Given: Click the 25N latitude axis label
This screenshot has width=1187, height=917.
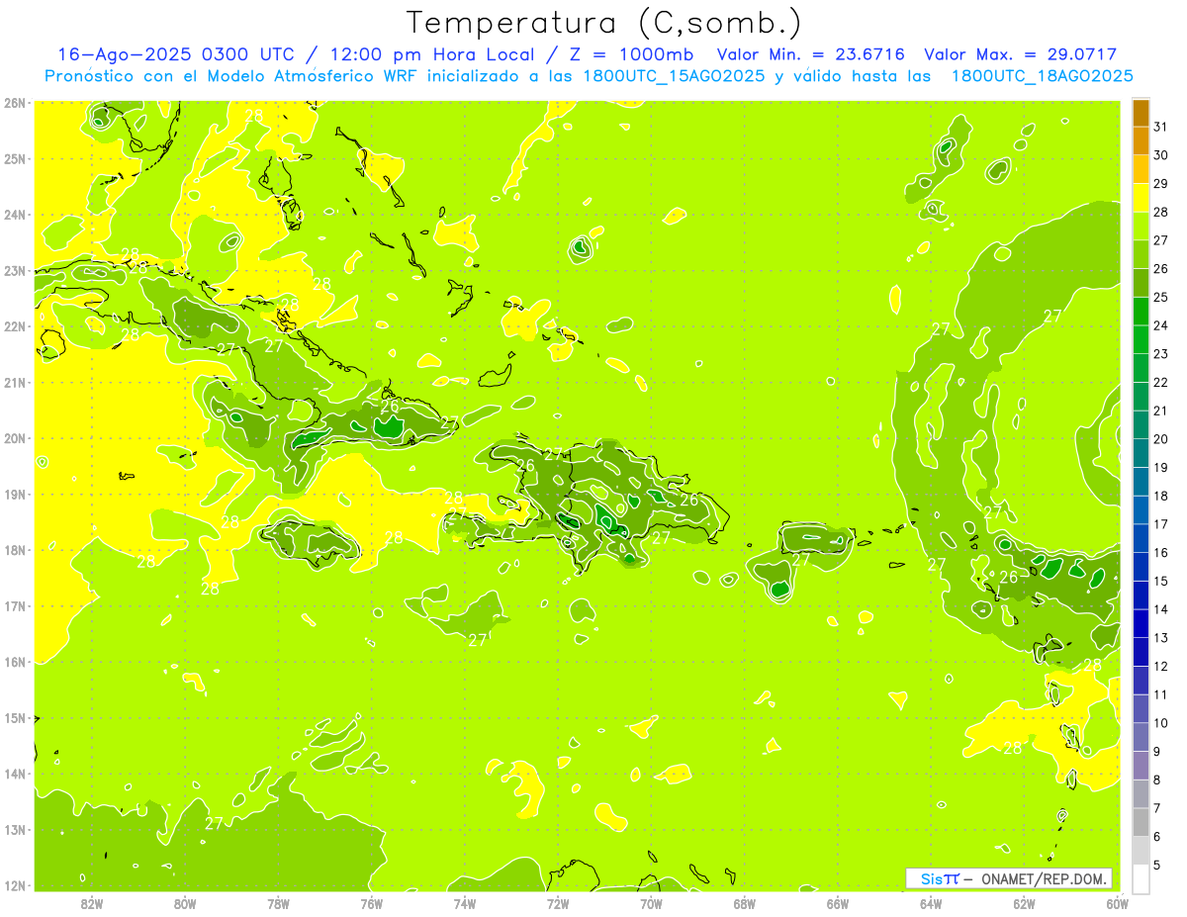Looking at the screenshot, I should (x=15, y=158).
